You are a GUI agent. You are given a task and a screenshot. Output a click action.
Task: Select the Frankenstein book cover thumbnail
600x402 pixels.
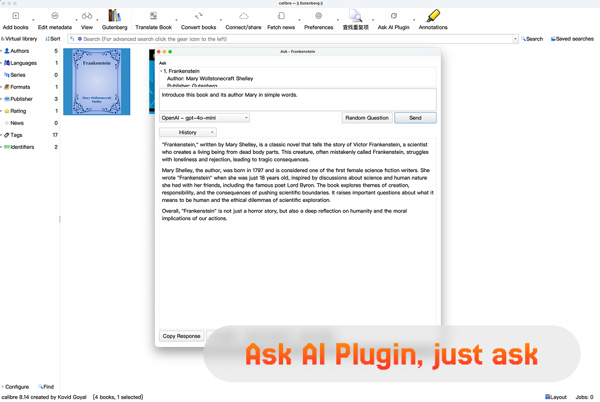click(x=97, y=81)
